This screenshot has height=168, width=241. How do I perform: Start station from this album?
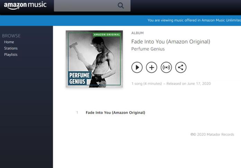[x=166, y=67]
